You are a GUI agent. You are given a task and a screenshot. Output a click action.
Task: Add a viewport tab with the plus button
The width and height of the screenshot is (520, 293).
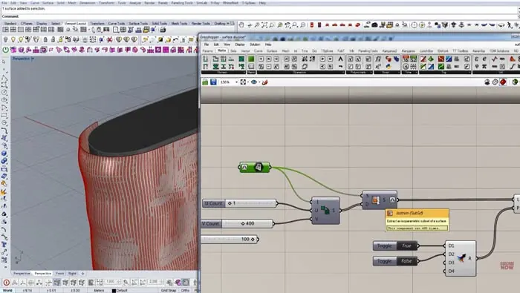[82, 274]
